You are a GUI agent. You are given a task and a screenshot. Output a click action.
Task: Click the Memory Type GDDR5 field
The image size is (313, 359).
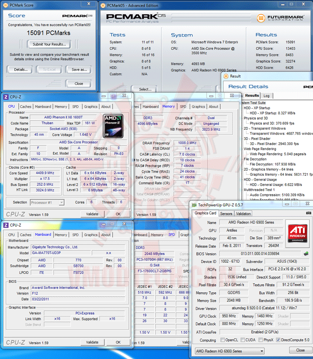point(233,292)
